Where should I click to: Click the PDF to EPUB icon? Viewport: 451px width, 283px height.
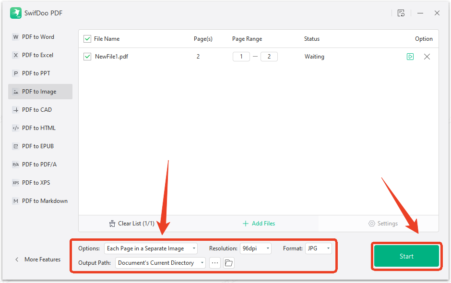tap(16, 146)
